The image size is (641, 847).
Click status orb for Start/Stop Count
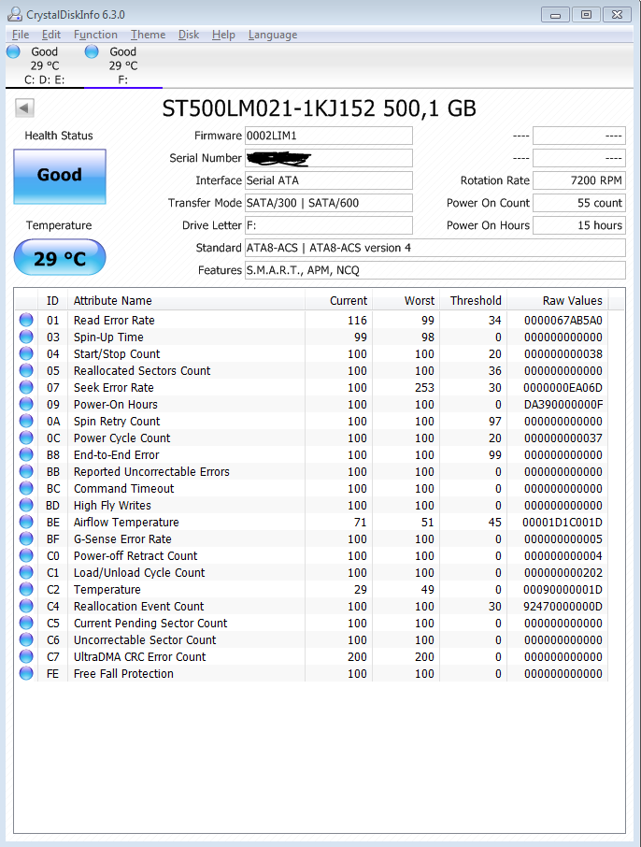(26, 353)
